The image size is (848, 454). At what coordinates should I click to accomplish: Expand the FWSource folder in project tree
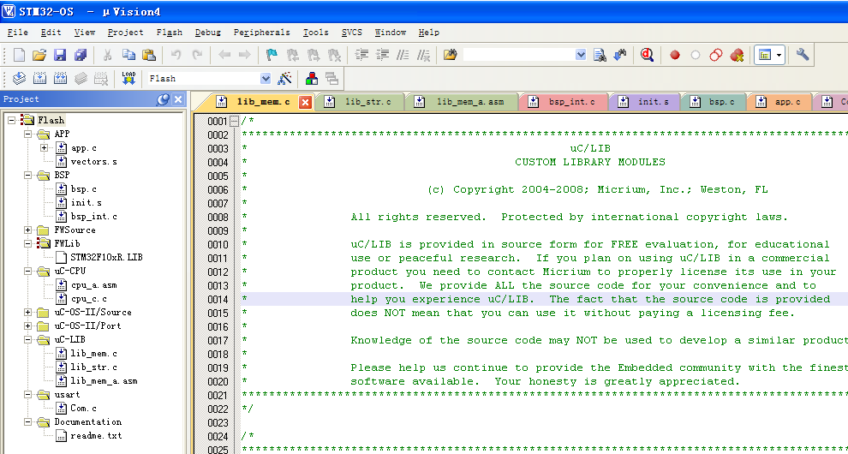point(28,230)
